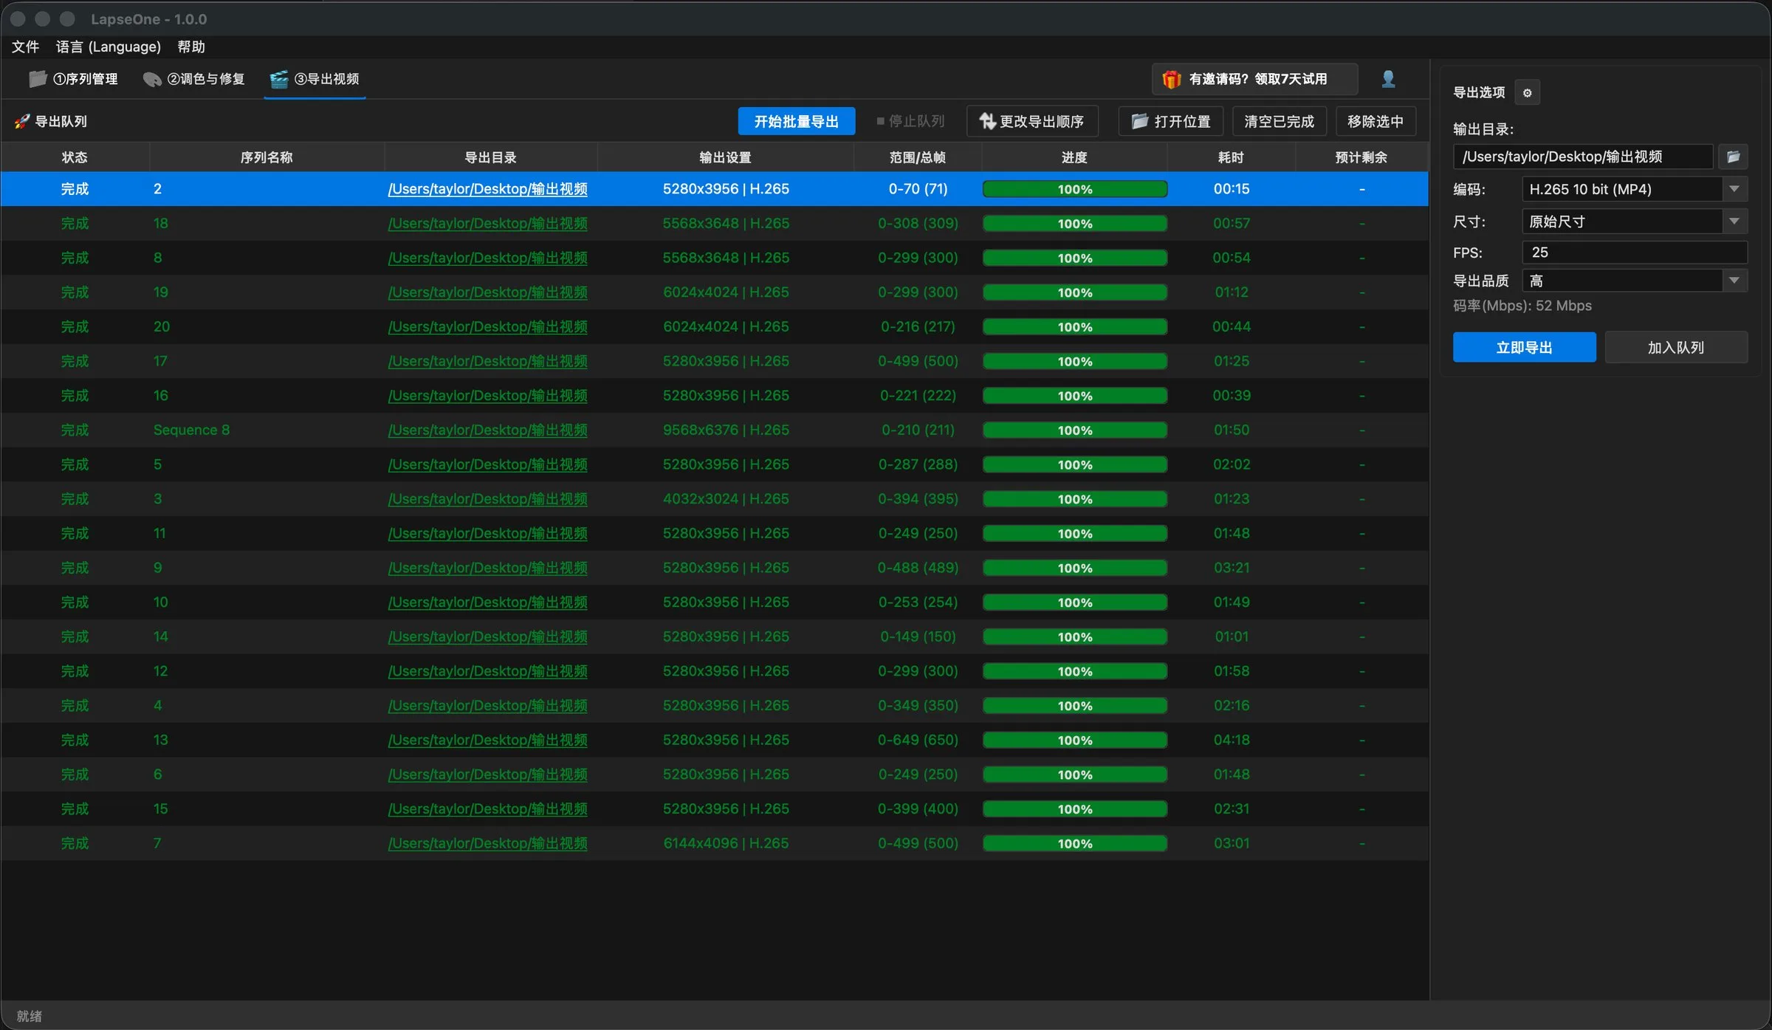
Task: Click progress bar of sequence 20 row
Action: click(1075, 326)
